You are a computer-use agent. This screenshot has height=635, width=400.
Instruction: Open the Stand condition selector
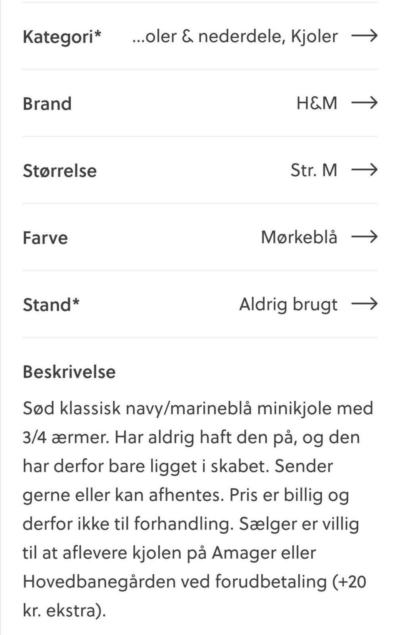[x=200, y=304]
